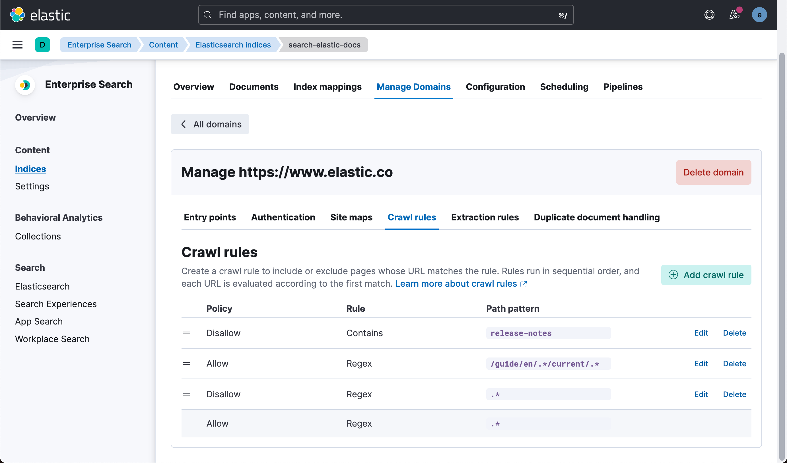Open the help lifebuoy icon
The height and width of the screenshot is (463, 787).
tap(709, 15)
